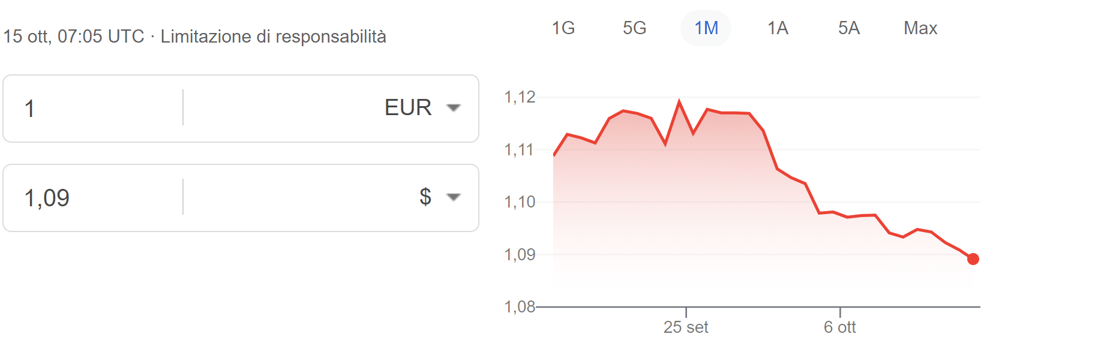
Task: Click the red endpoint dot on chart
Action: tap(973, 259)
